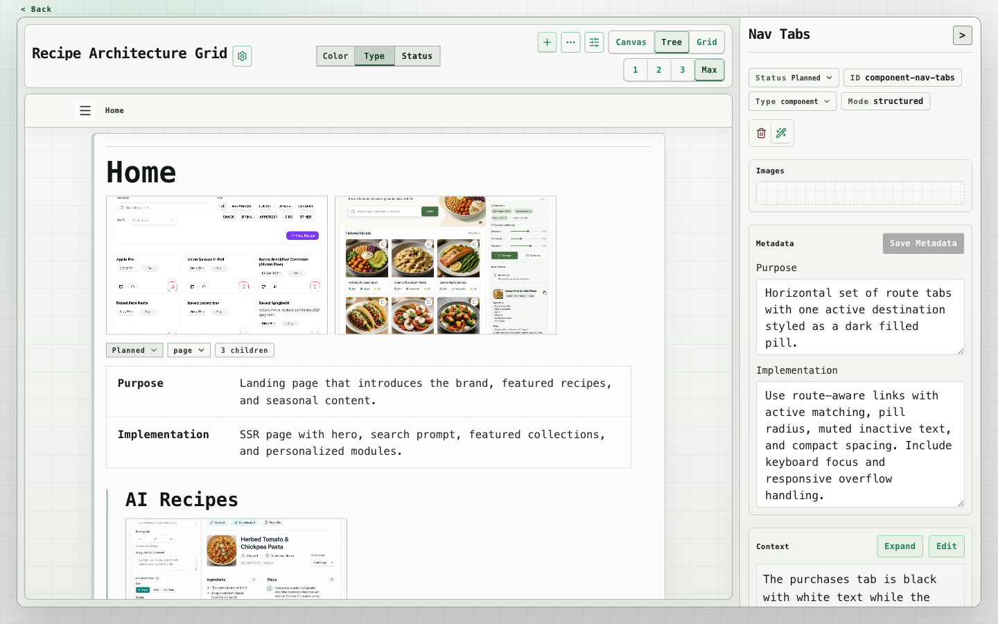Select the Type mode toggle
The height and width of the screenshot is (624, 998).
[374, 56]
